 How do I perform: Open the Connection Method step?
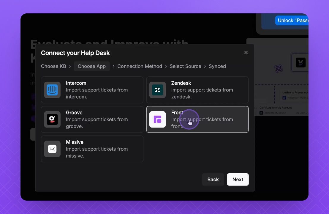140,66
